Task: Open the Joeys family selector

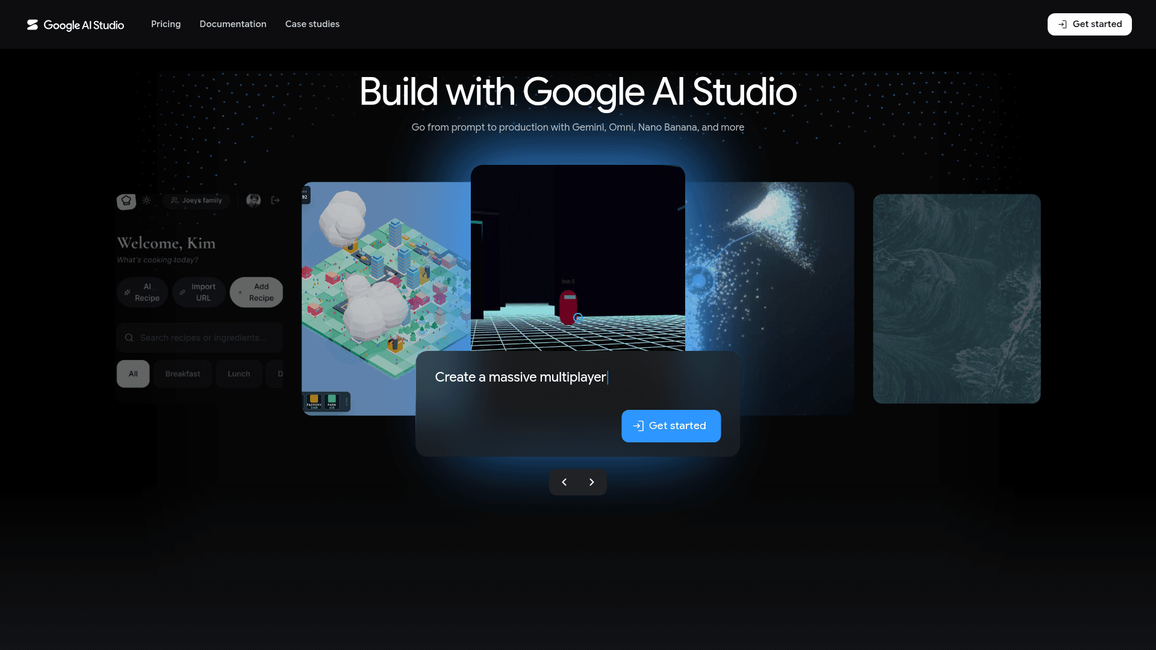Action: tap(196, 200)
